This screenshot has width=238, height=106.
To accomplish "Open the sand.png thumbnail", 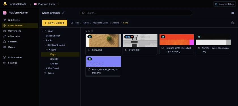I will point(103,41).
